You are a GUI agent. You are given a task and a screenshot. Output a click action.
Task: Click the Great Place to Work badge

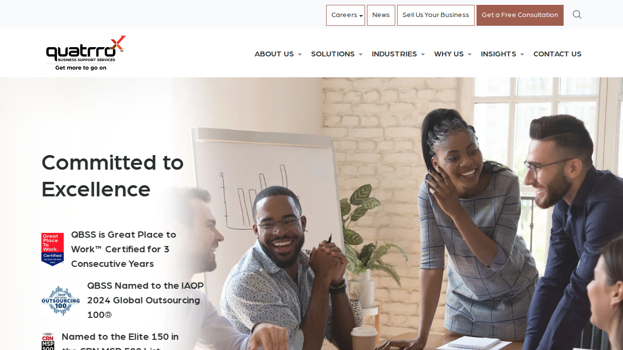[x=53, y=249]
